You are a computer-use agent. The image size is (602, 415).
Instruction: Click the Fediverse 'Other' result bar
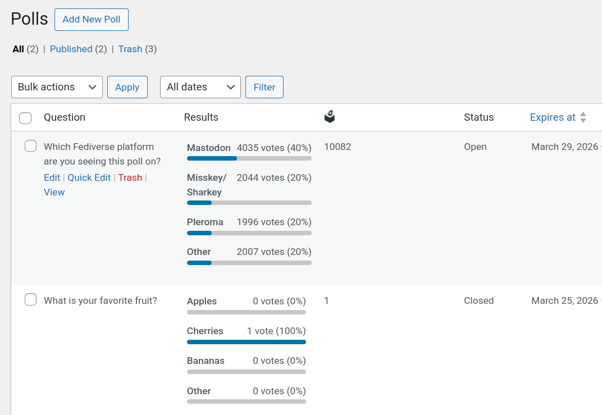click(x=249, y=263)
